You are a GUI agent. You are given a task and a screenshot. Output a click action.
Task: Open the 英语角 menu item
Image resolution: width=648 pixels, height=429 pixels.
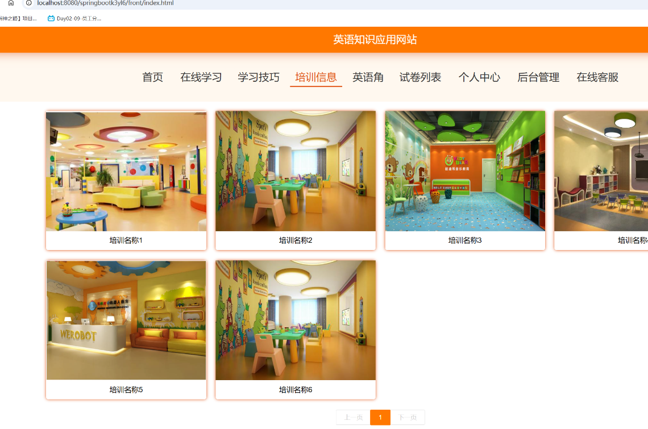pos(368,77)
